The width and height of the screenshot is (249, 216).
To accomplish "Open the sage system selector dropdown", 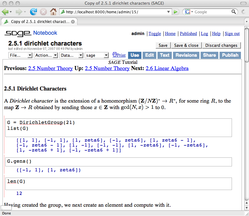I will coord(96,55).
